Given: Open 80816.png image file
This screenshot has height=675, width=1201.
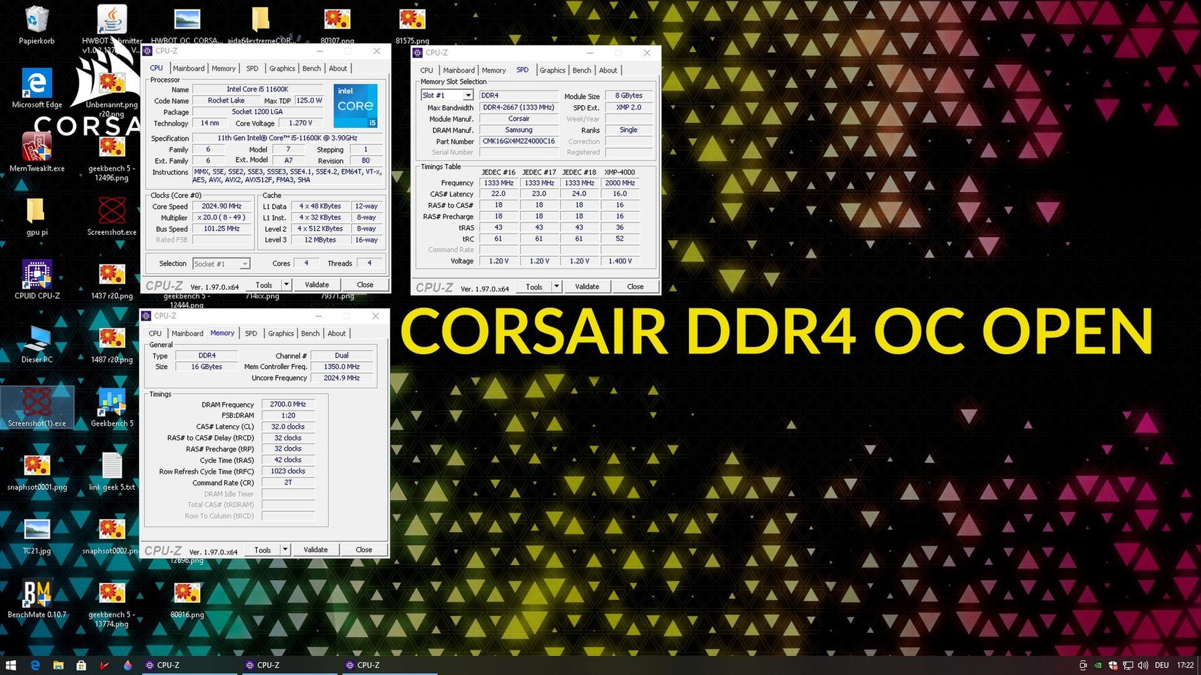Looking at the screenshot, I should [187, 599].
